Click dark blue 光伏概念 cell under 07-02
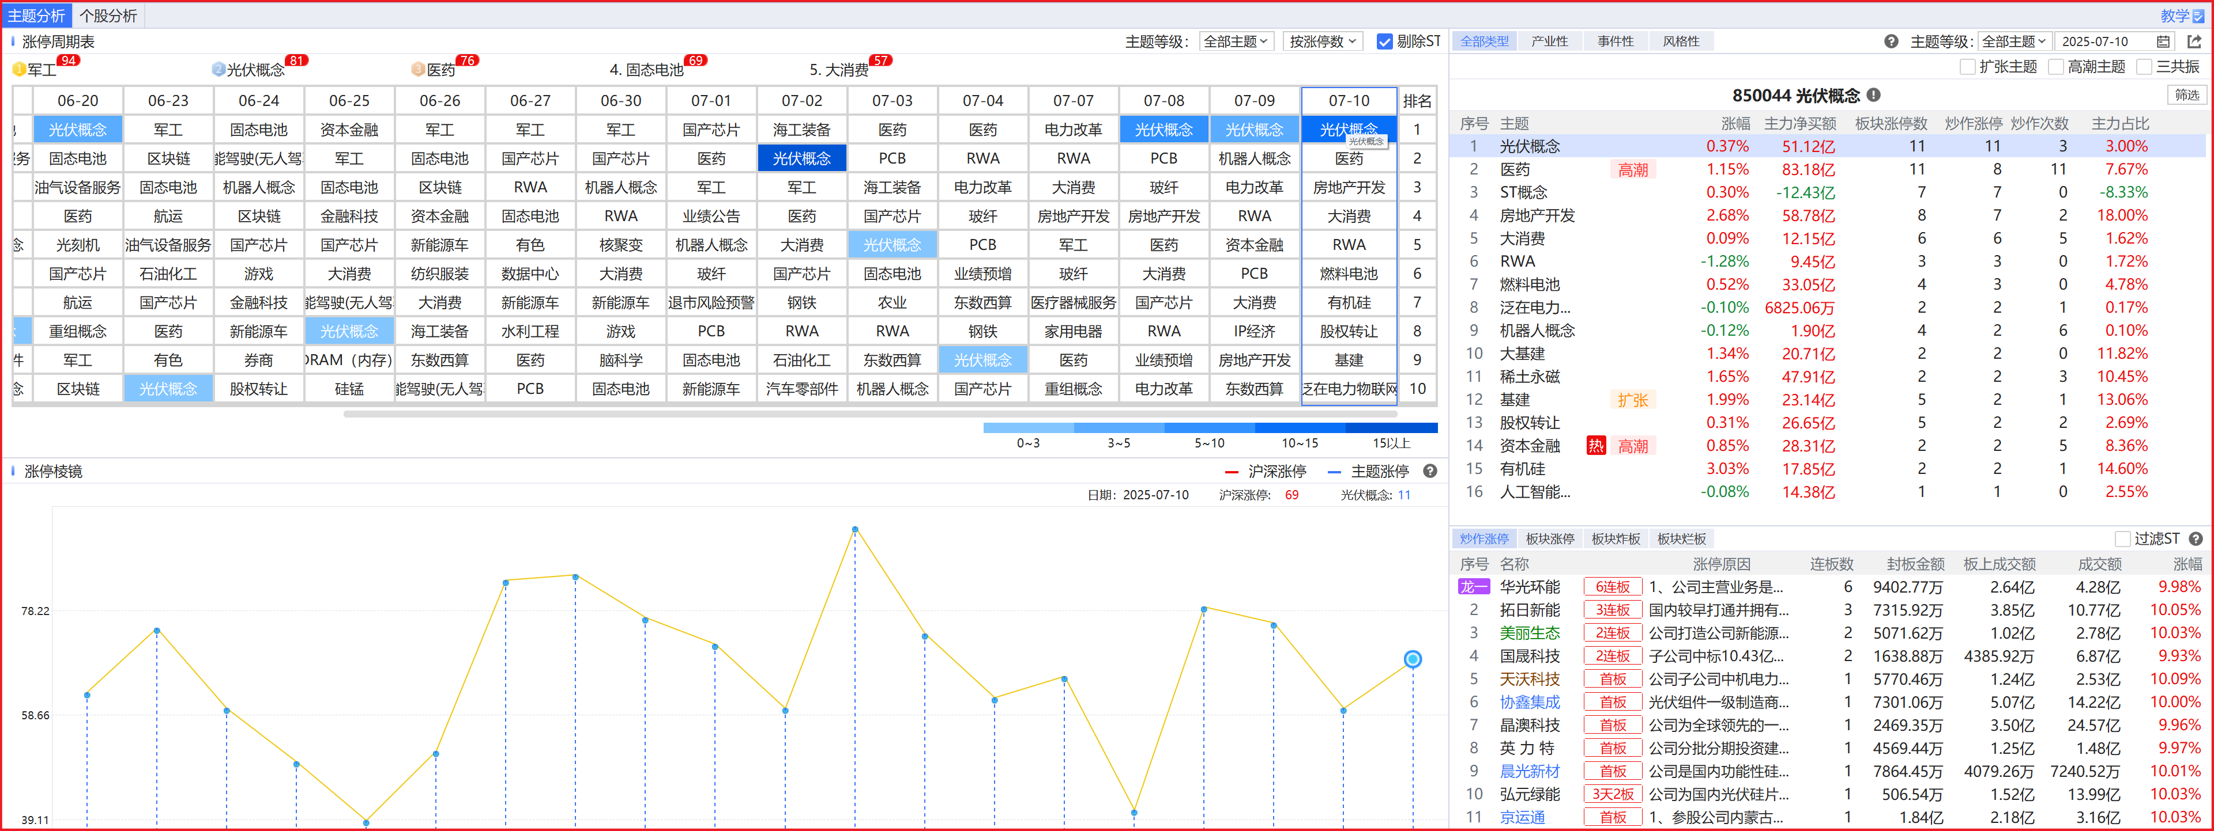 [801, 158]
